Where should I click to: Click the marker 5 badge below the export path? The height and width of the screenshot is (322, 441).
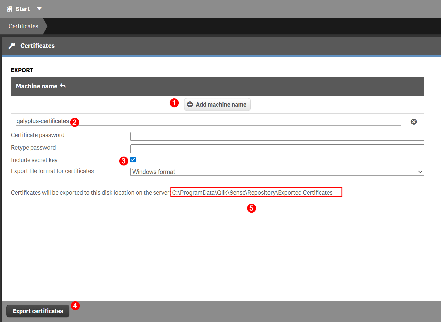(x=251, y=208)
